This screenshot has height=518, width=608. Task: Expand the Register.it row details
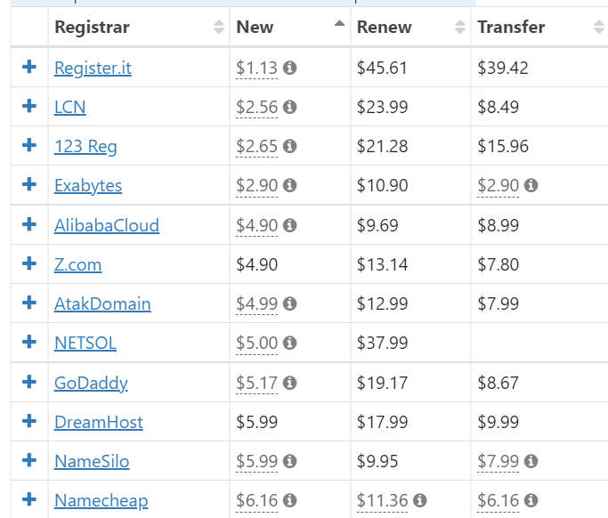(x=29, y=67)
